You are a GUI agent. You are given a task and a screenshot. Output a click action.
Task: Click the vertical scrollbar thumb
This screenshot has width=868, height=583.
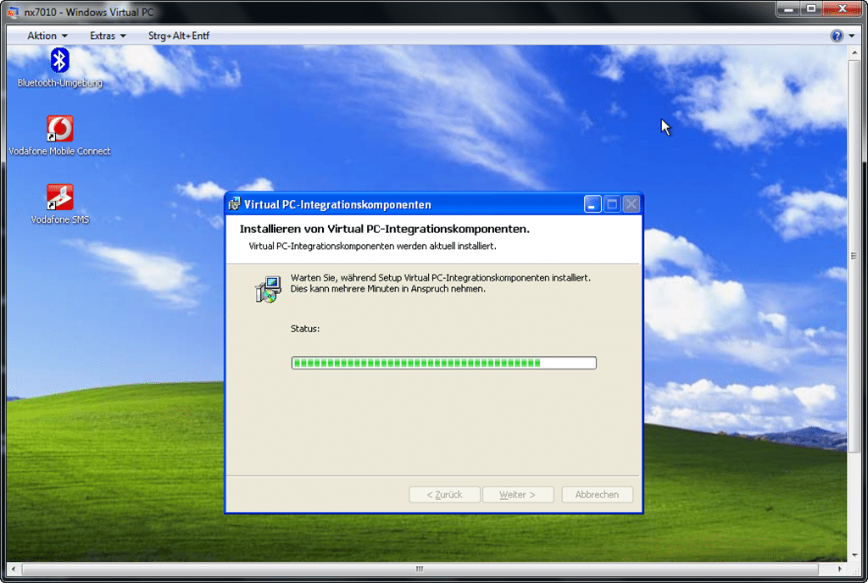click(x=854, y=256)
